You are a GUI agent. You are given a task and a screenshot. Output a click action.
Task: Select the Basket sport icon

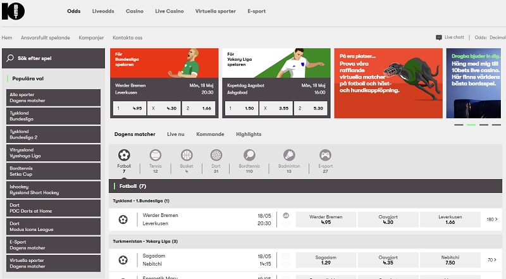[187, 155]
